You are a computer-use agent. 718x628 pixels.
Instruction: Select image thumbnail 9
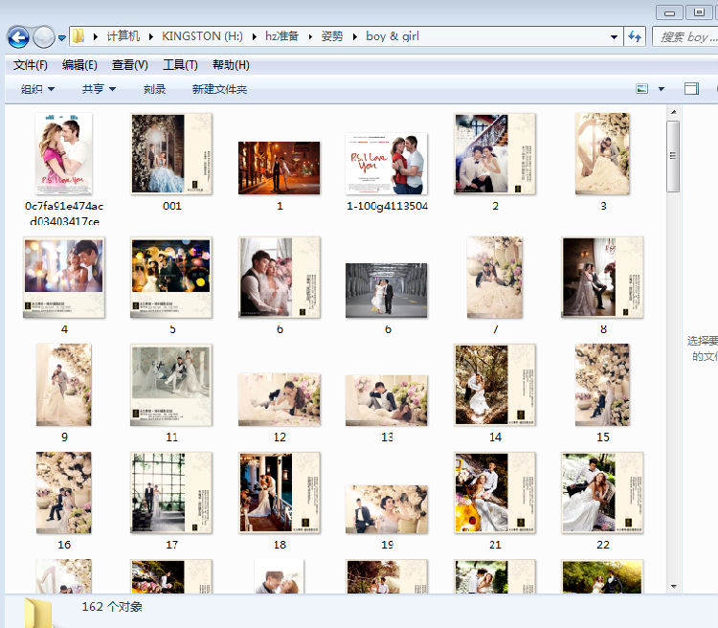tap(63, 385)
